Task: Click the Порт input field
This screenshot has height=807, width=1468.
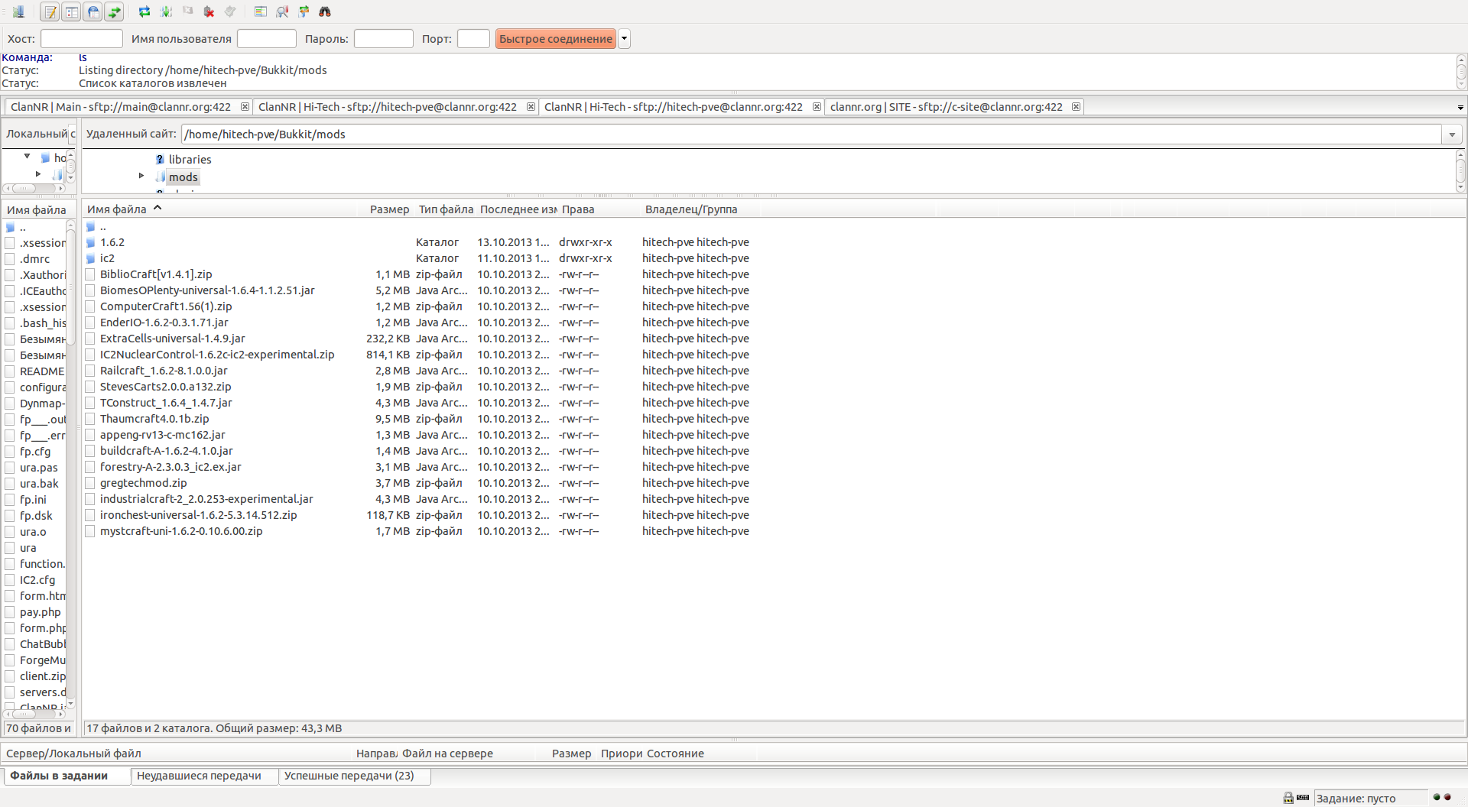Action: (473, 39)
